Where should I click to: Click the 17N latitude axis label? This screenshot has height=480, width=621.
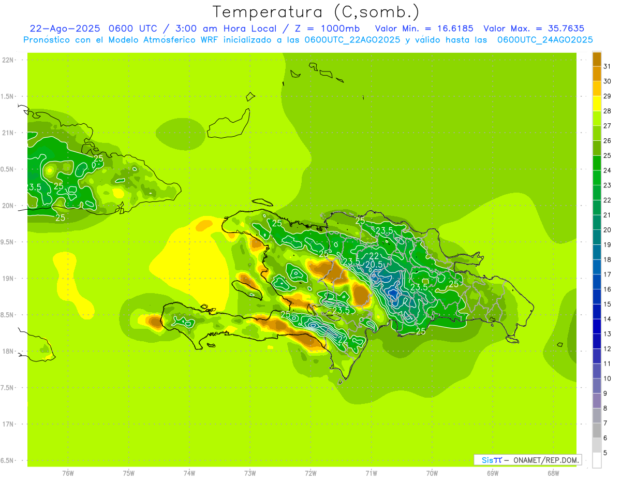point(8,424)
